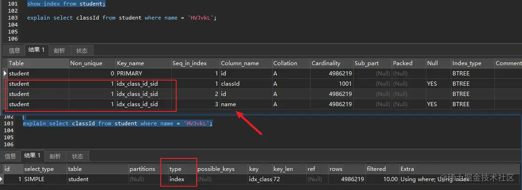522x190 pixels.
Task: Select the Seq_in_index value 3
Action: (195, 104)
